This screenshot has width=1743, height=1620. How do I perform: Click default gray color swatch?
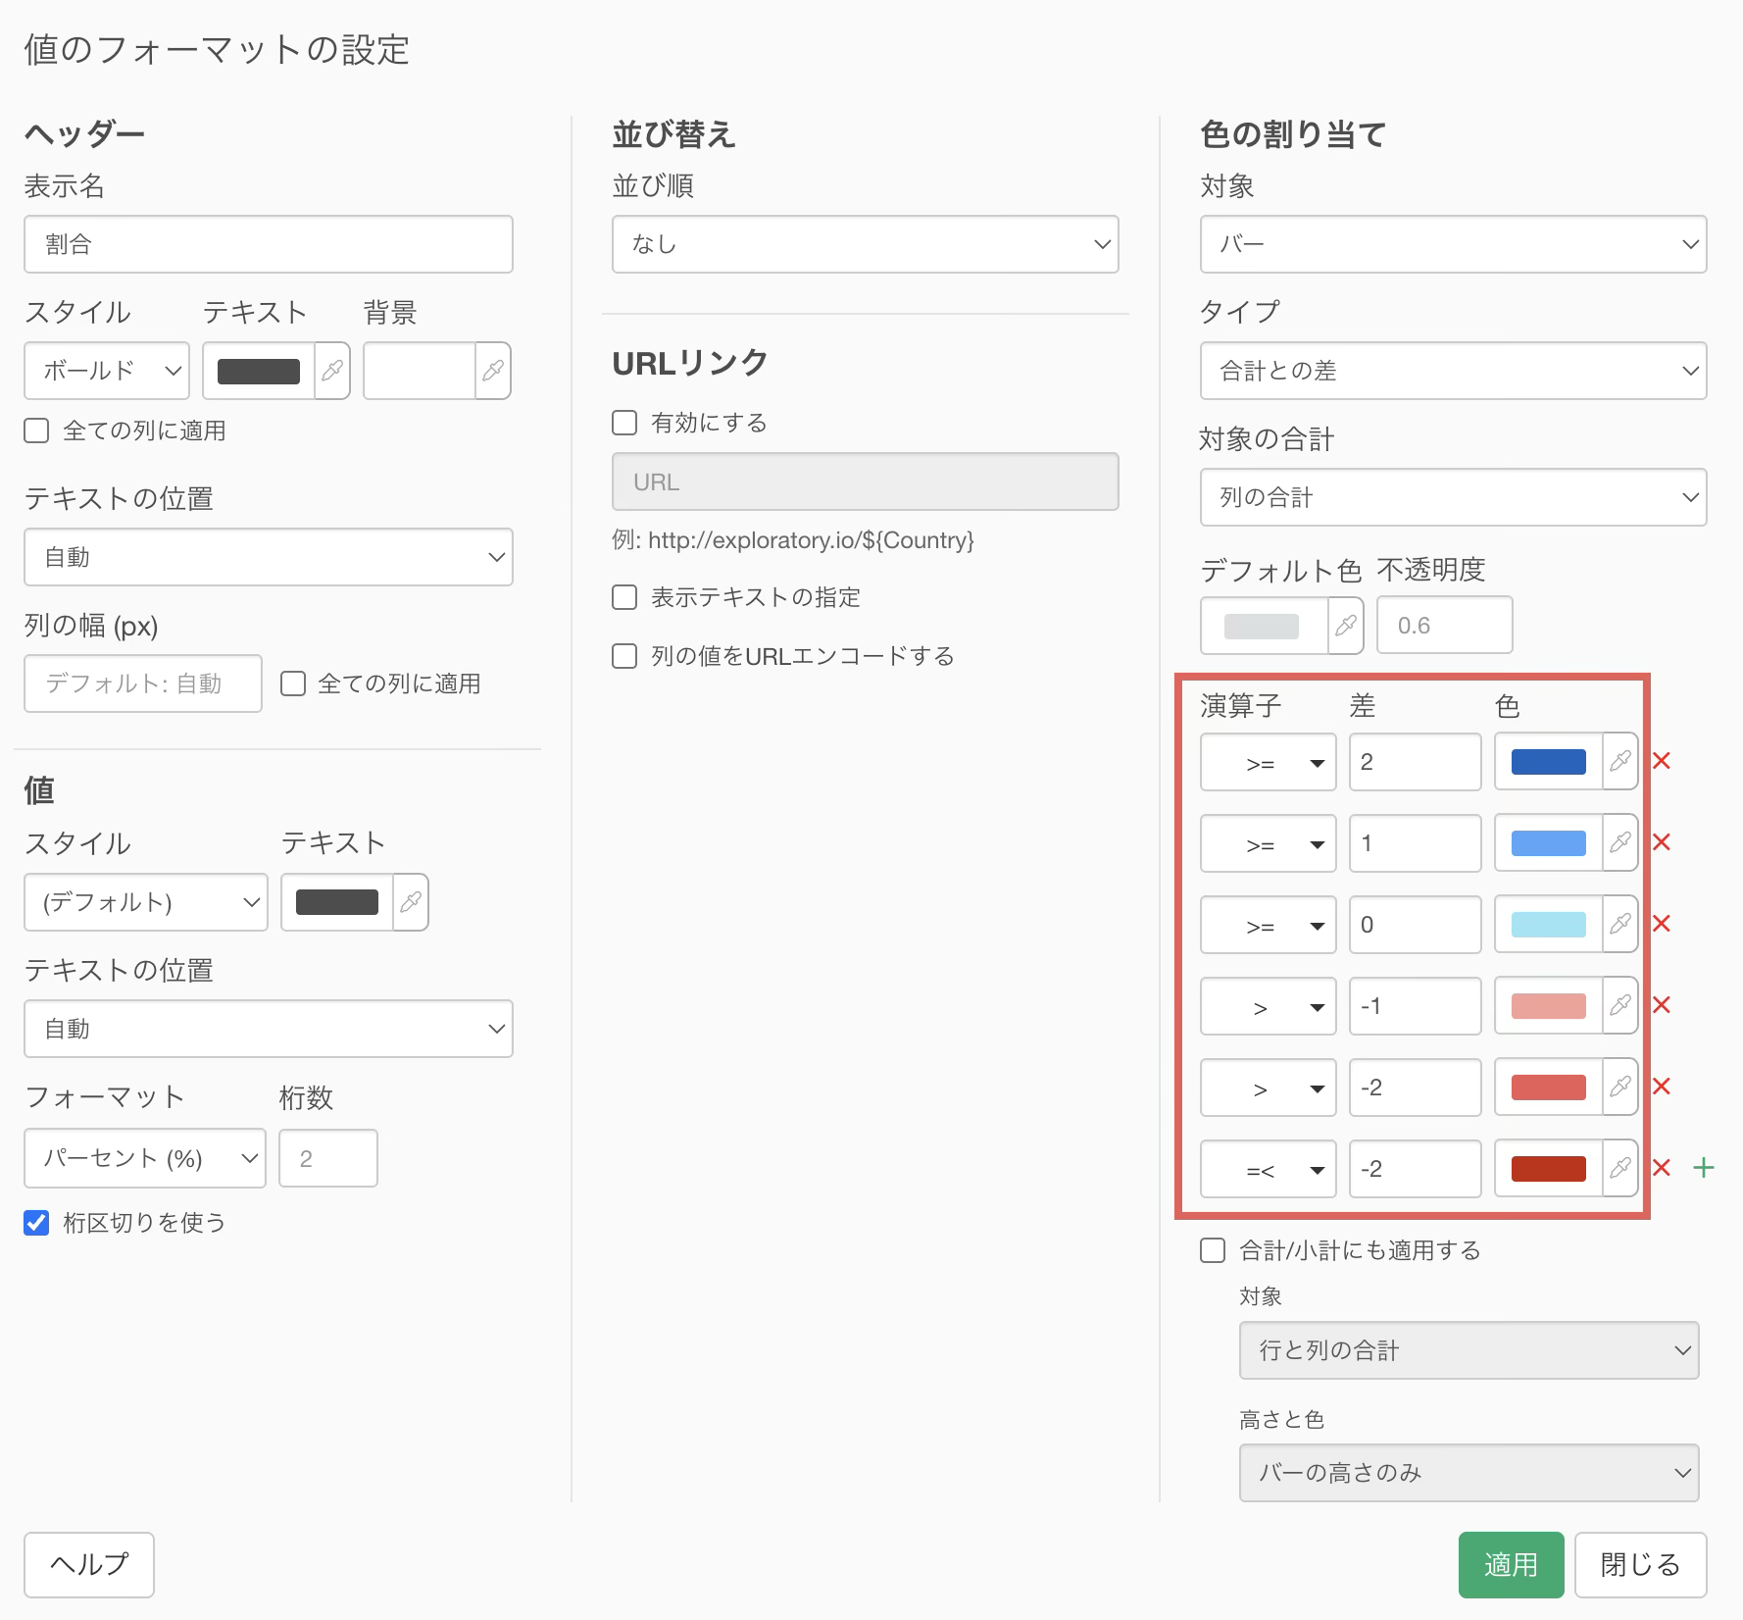pos(1262,626)
